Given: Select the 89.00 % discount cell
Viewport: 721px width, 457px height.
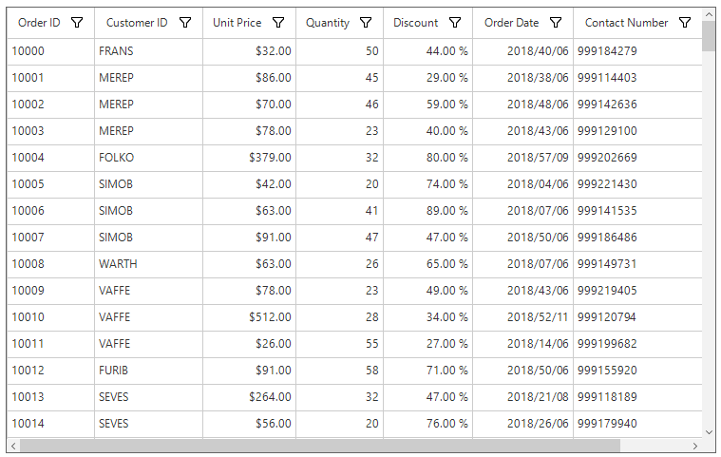Looking at the screenshot, I should [x=427, y=211].
